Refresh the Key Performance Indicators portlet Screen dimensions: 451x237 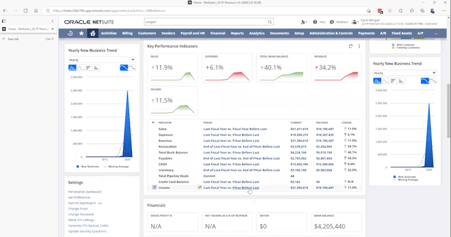tap(350, 46)
